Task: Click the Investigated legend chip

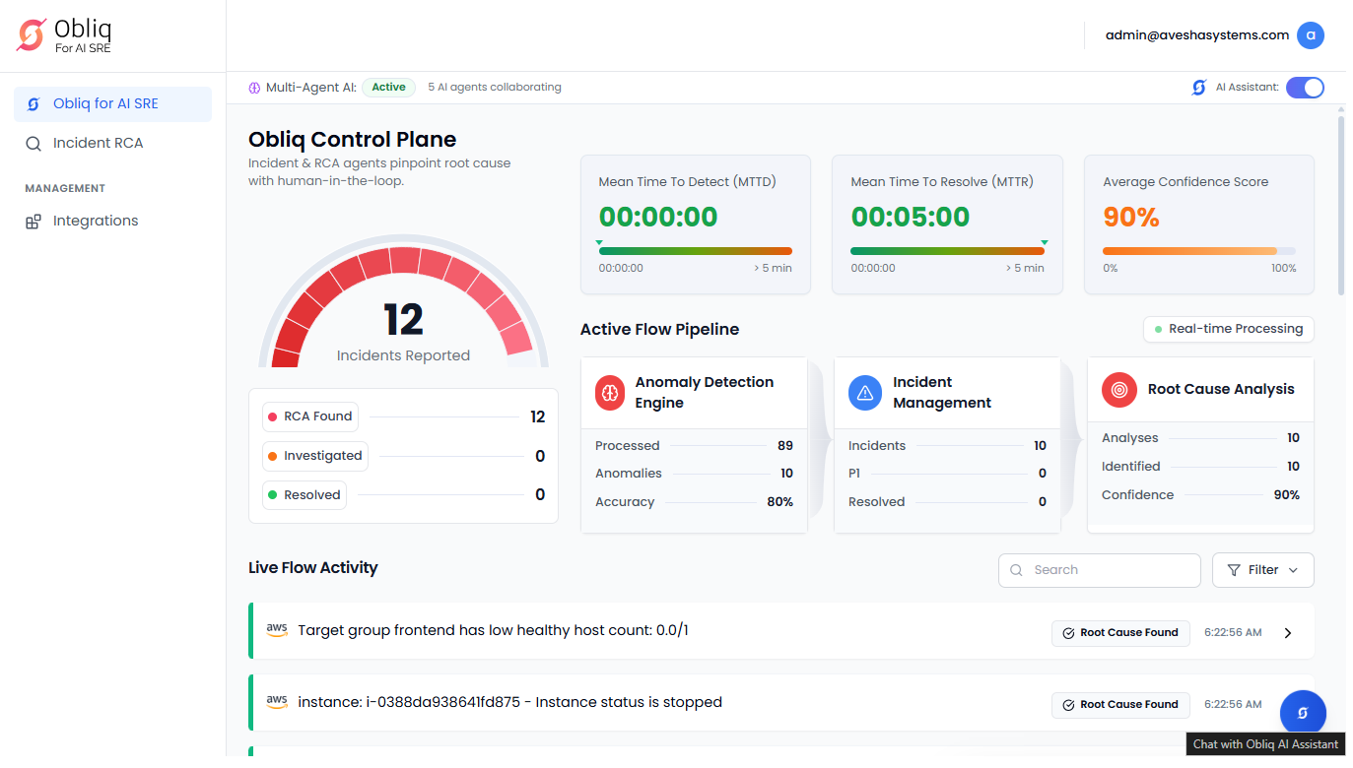Action: pyautogui.click(x=314, y=456)
